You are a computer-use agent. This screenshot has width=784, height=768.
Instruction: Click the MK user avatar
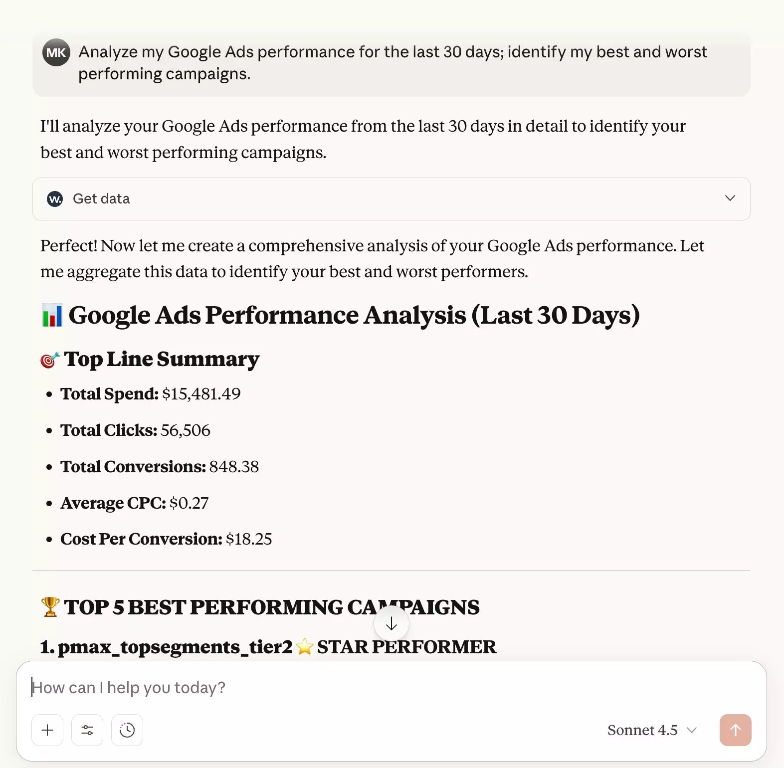(x=56, y=53)
